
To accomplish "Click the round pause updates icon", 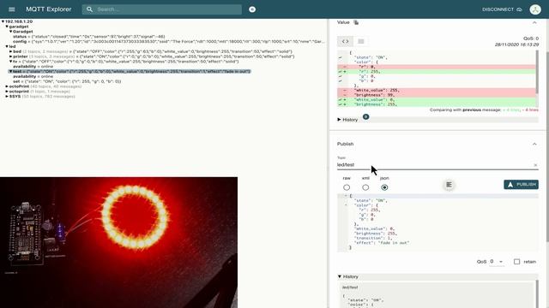I will (x=252, y=9).
